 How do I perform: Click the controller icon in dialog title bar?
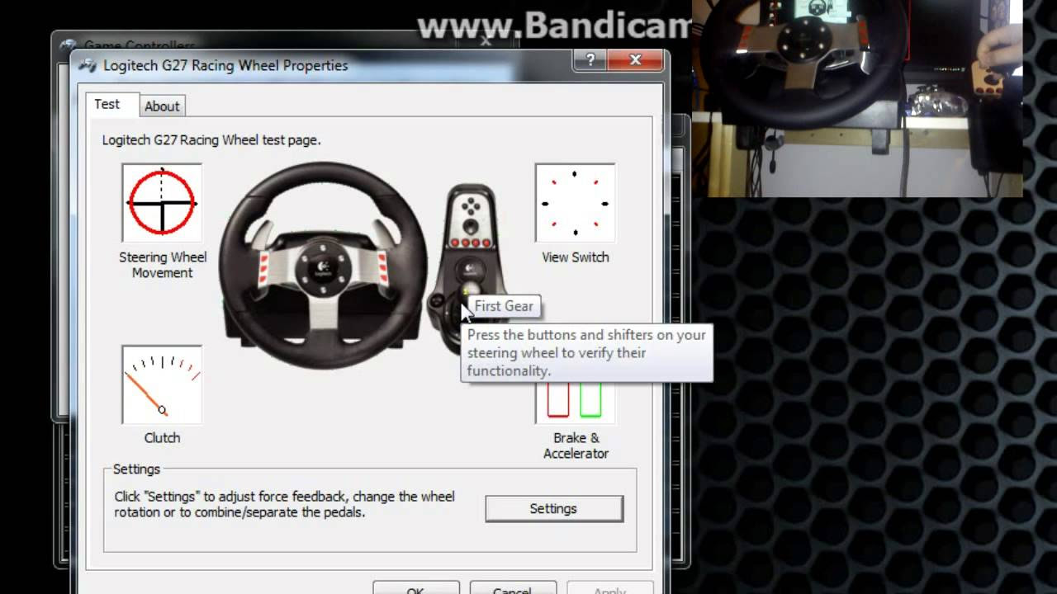[87, 65]
